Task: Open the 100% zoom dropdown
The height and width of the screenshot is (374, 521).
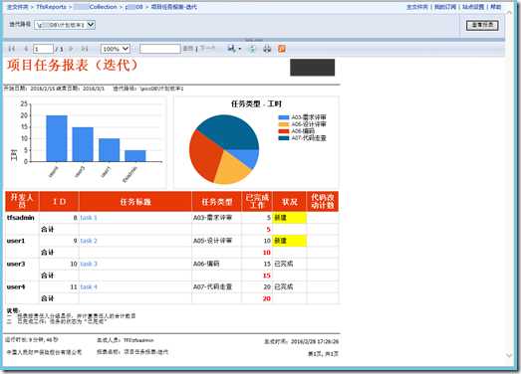Action: pyautogui.click(x=116, y=49)
